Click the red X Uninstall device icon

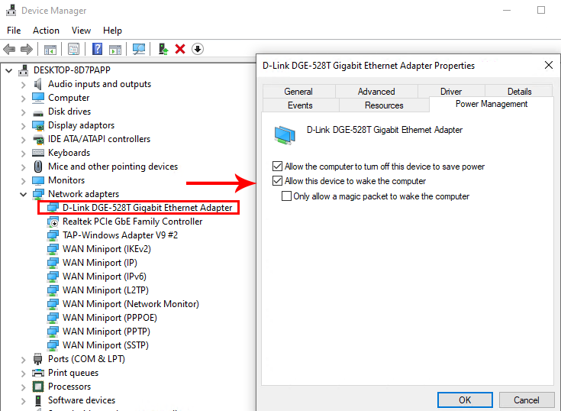tap(180, 49)
